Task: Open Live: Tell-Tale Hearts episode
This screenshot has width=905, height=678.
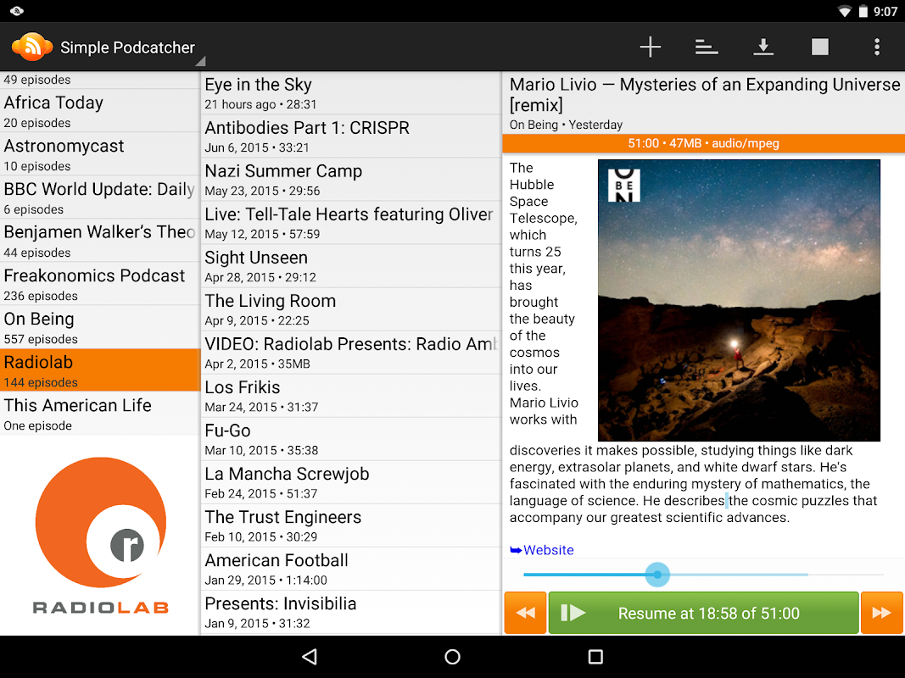Action: coord(351,223)
